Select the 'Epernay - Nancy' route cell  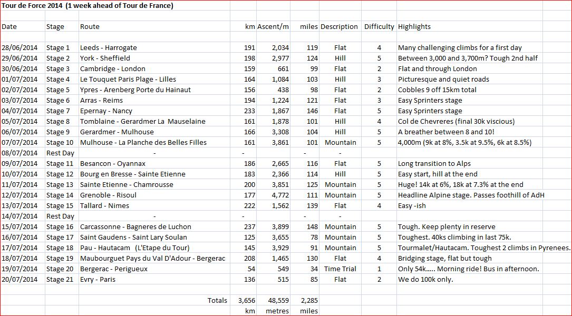tap(106, 111)
